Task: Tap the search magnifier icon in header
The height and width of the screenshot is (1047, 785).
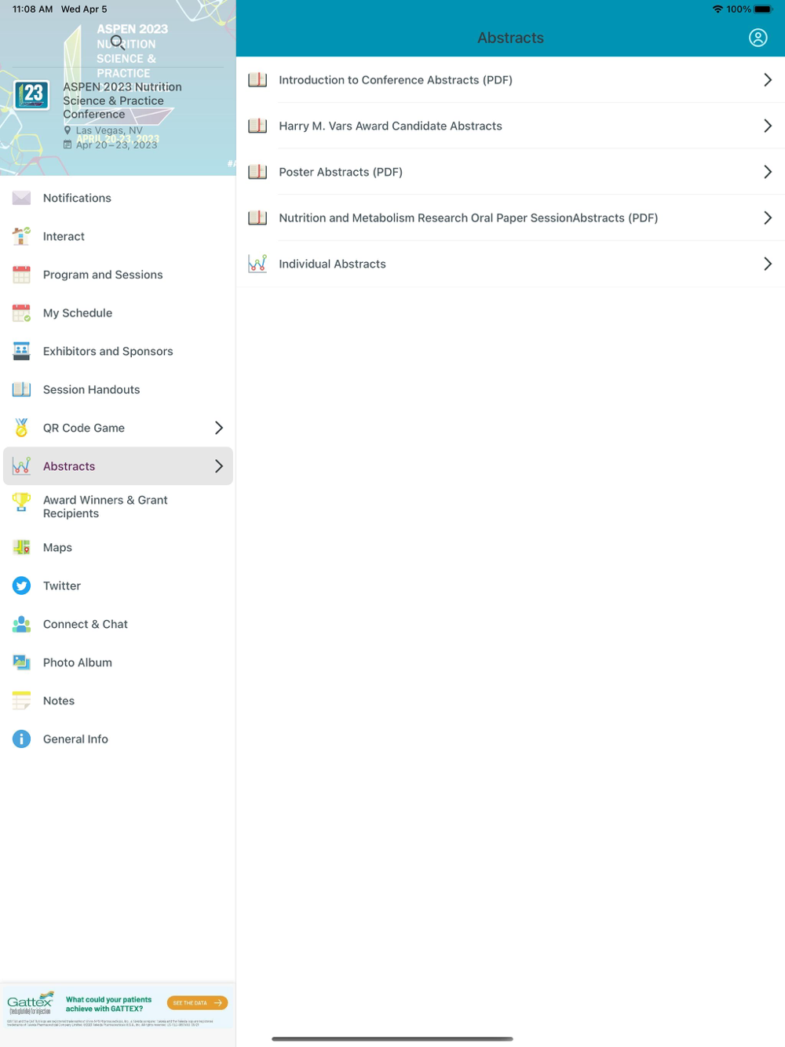Action: pos(118,42)
